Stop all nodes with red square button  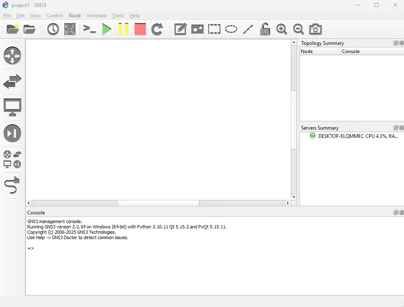tap(140, 29)
